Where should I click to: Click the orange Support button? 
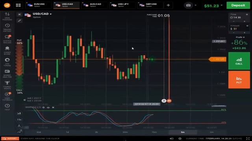[x=10, y=138]
